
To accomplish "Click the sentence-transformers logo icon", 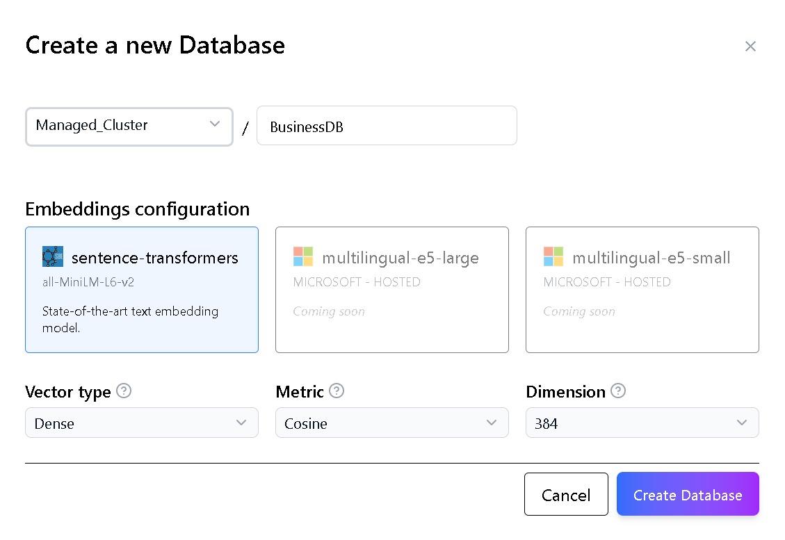I will click(53, 257).
